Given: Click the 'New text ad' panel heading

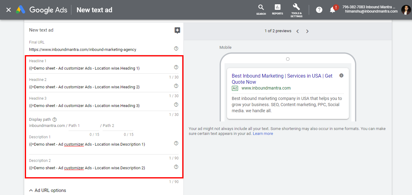Looking at the screenshot, I should tap(41, 30).
